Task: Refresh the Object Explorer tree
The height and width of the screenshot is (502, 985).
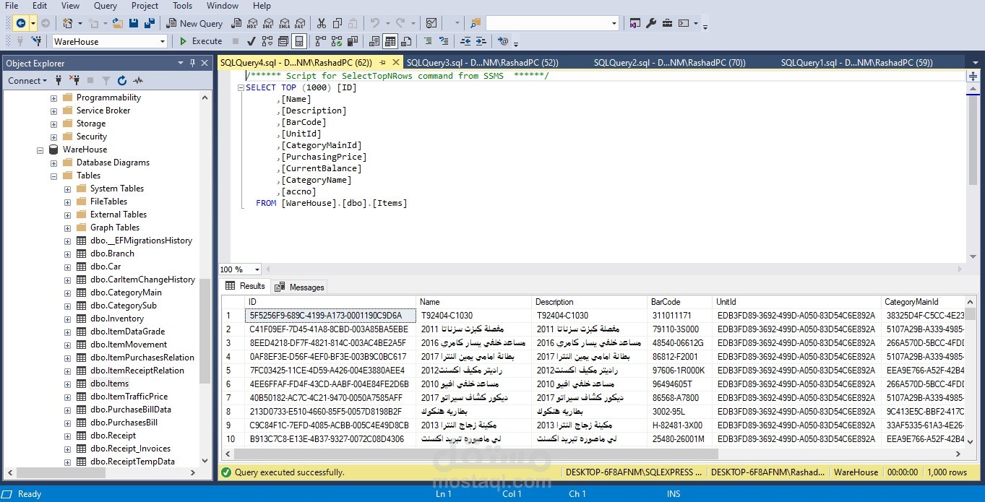Action: pyautogui.click(x=122, y=81)
